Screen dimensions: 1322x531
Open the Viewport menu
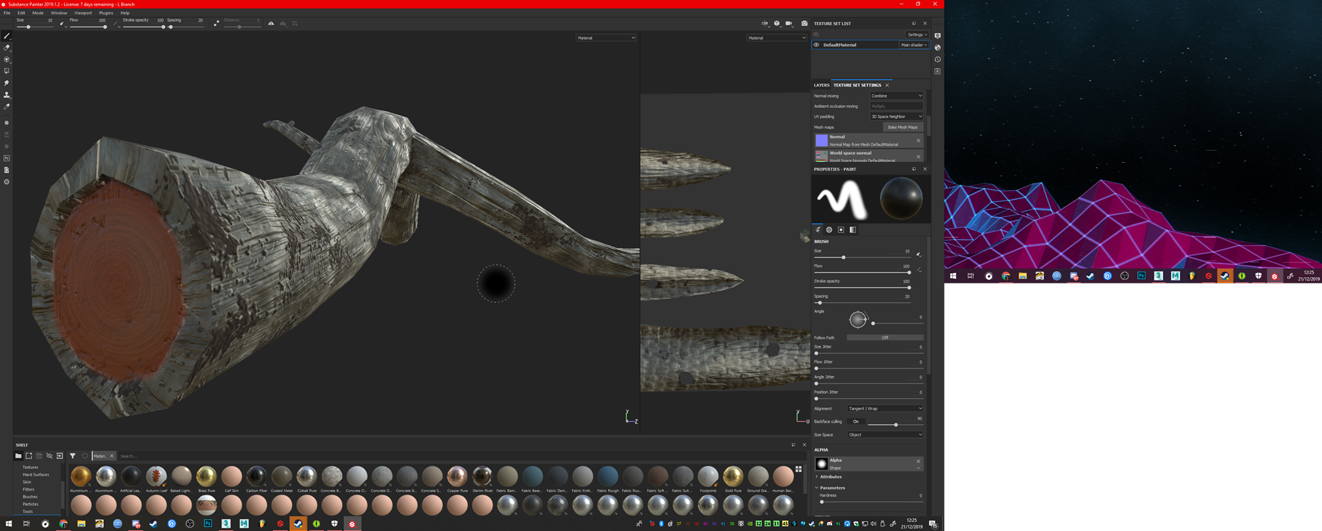point(83,13)
